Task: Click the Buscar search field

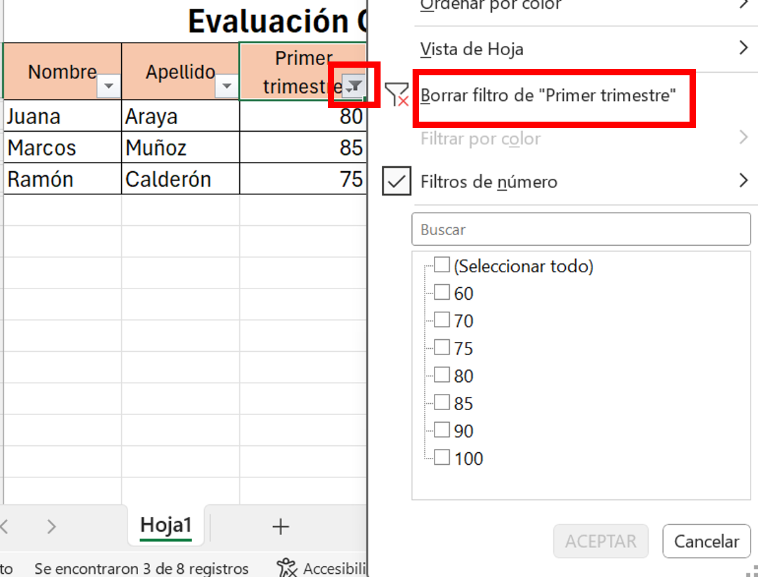Action: [581, 230]
